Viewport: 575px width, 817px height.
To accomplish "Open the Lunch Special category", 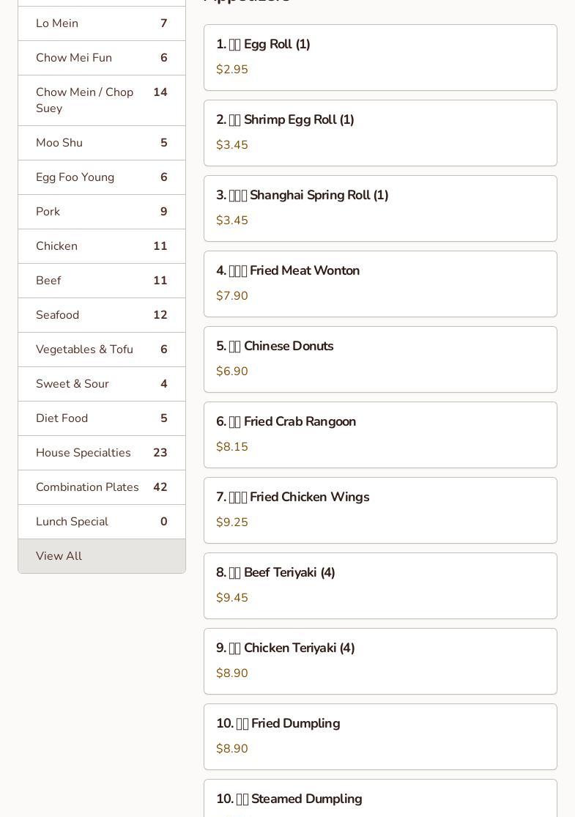I will (x=102, y=522).
